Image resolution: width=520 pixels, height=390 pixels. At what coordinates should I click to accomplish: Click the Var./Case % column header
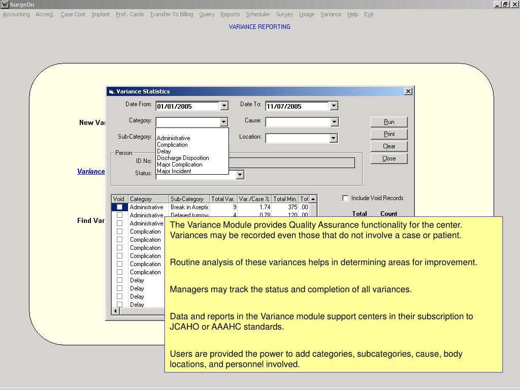254,199
